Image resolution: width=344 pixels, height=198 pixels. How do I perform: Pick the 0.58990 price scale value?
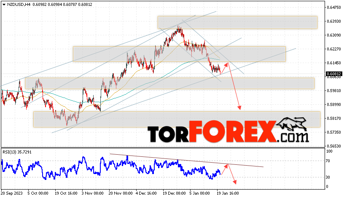tap(334, 105)
